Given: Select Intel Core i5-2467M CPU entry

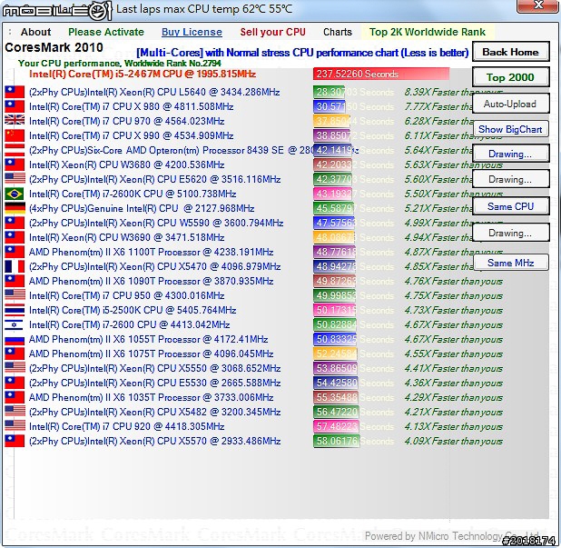Looking at the screenshot, I should click(x=142, y=75).
